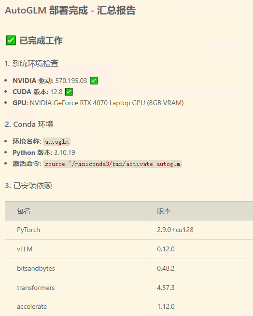Click the bitsandbytes table cell

pos(75,268)
